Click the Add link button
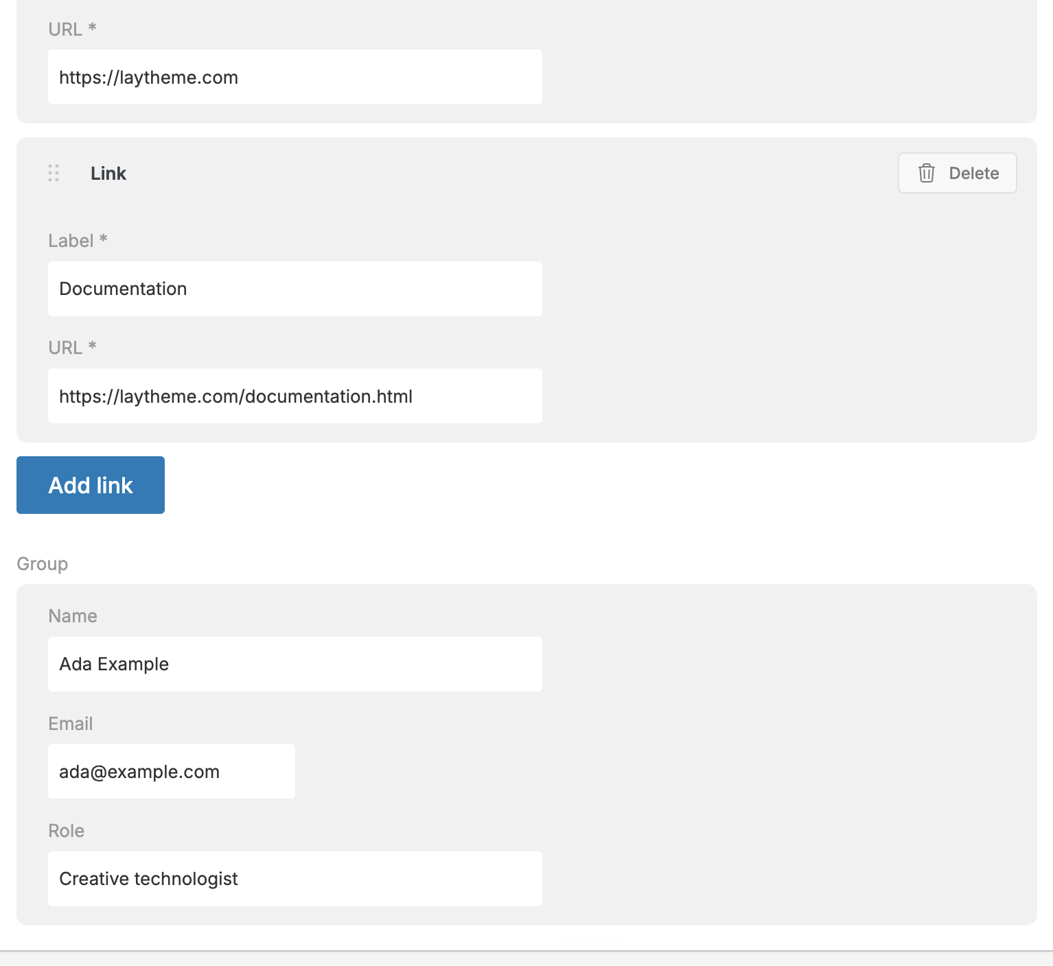This screenshot has height=966, width=1053. 91,485
